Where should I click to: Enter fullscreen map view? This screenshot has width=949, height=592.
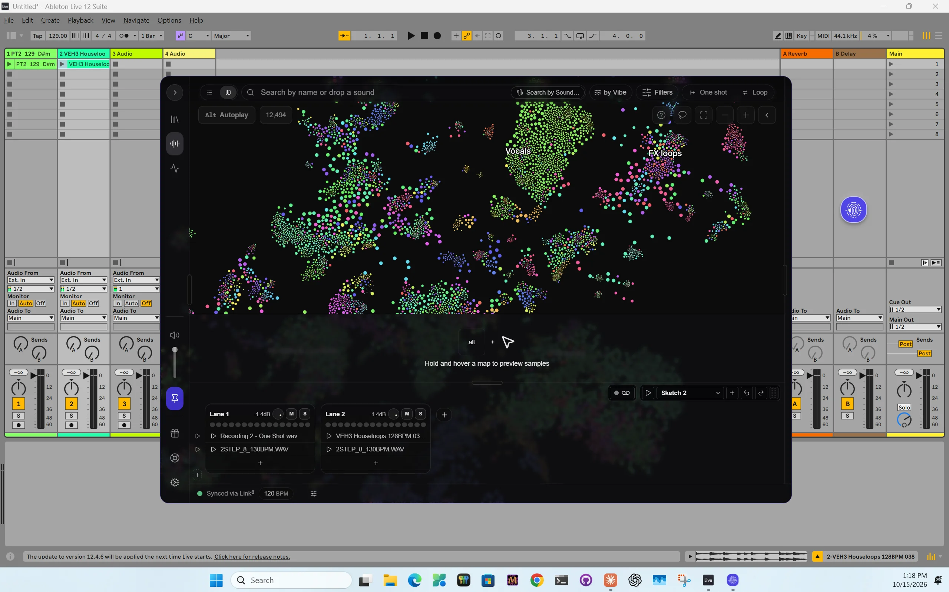click(703, 115)
